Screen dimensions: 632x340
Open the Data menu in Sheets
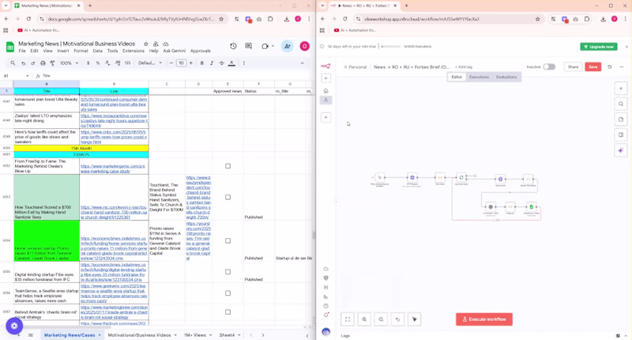click(x=97, y=51)
